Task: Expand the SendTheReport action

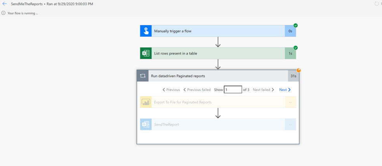Action: (218, 125)
